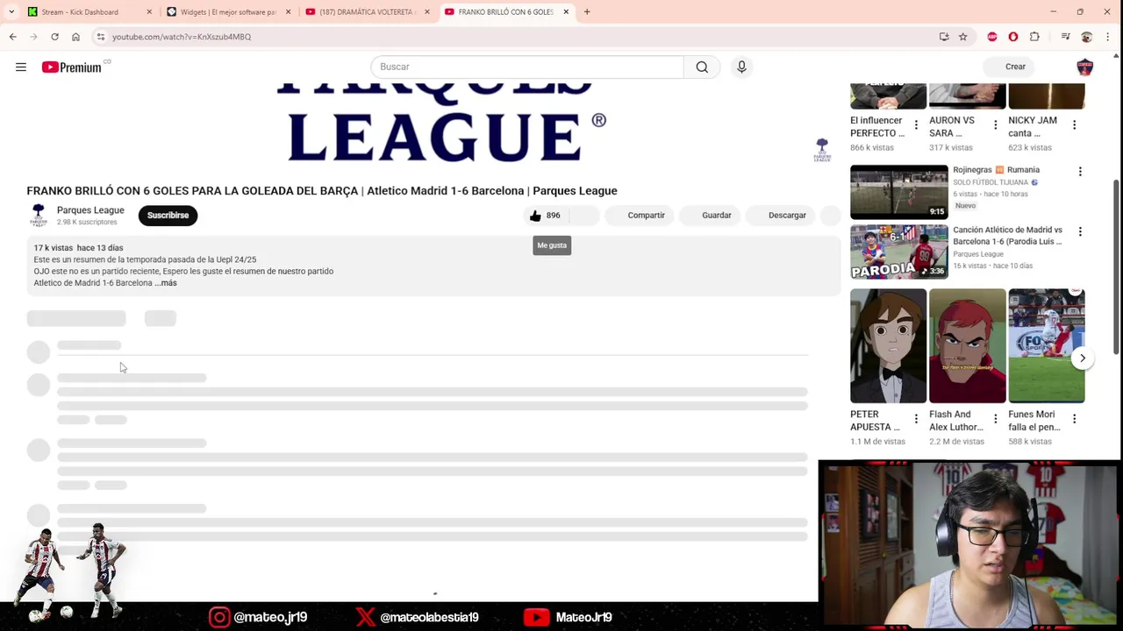1123x631 pixels.
Task: Go forward using browser forward arrow
Action: (x=33, y=37)
